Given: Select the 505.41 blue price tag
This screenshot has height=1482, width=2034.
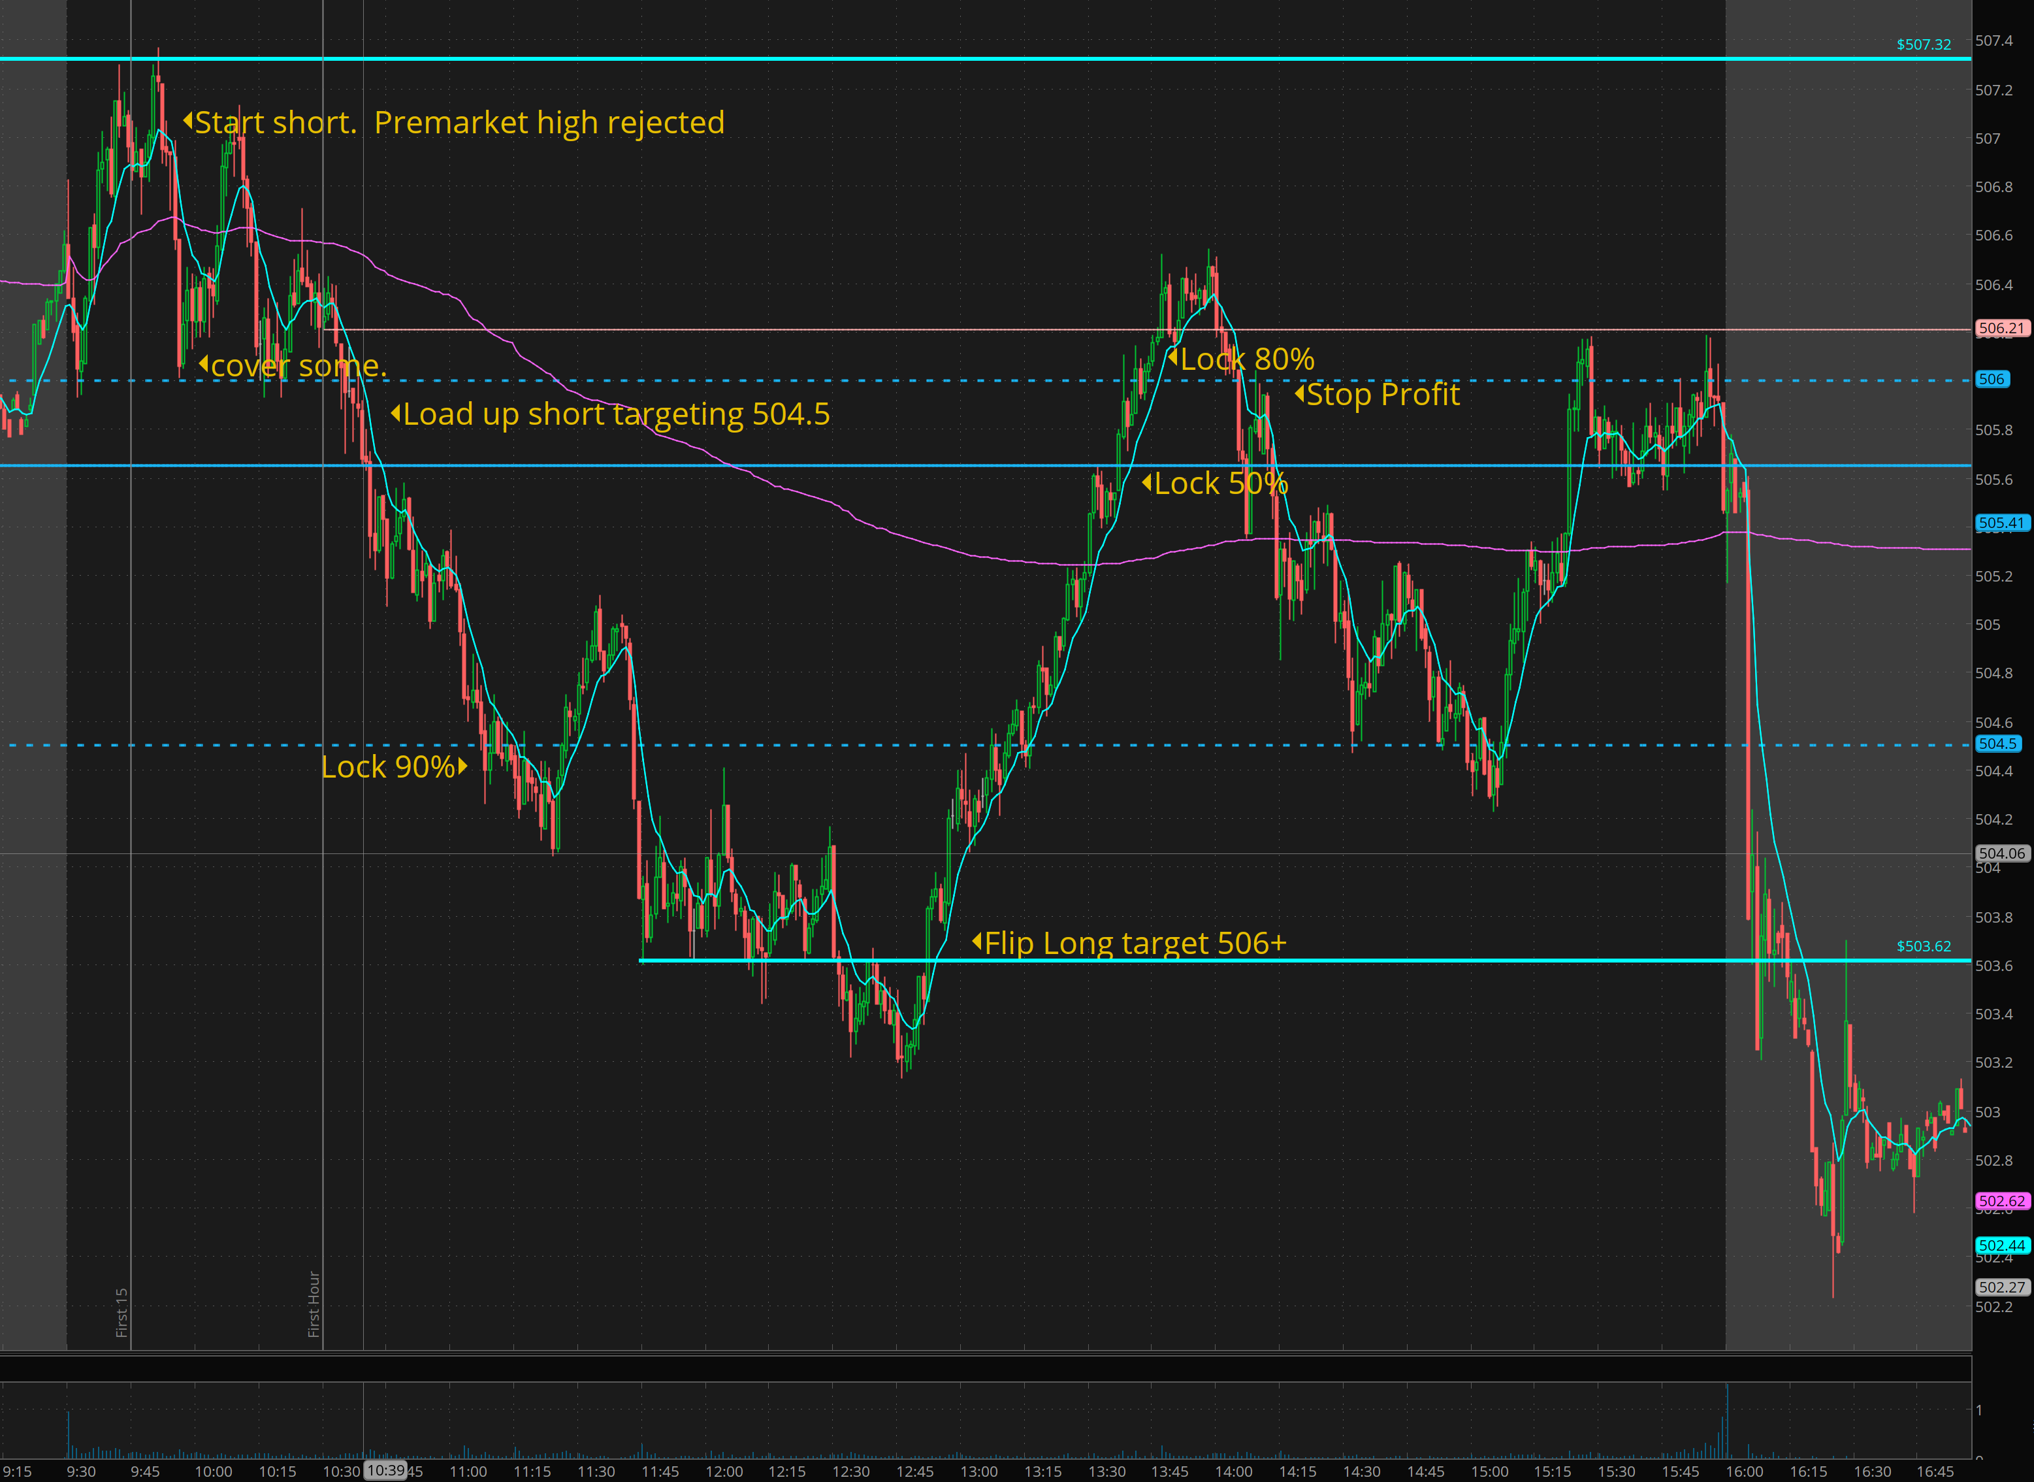Looking at the screenshot, I should (x=2002, y=522).
